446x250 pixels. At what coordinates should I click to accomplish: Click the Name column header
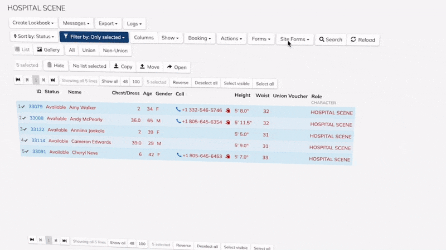75,92
